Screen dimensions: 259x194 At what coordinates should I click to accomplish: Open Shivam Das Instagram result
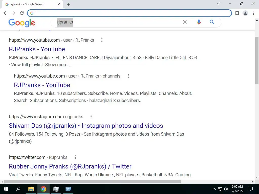[86, 126]
